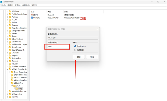
Task: Click the default string value icon
Action: tap(32, 15)
